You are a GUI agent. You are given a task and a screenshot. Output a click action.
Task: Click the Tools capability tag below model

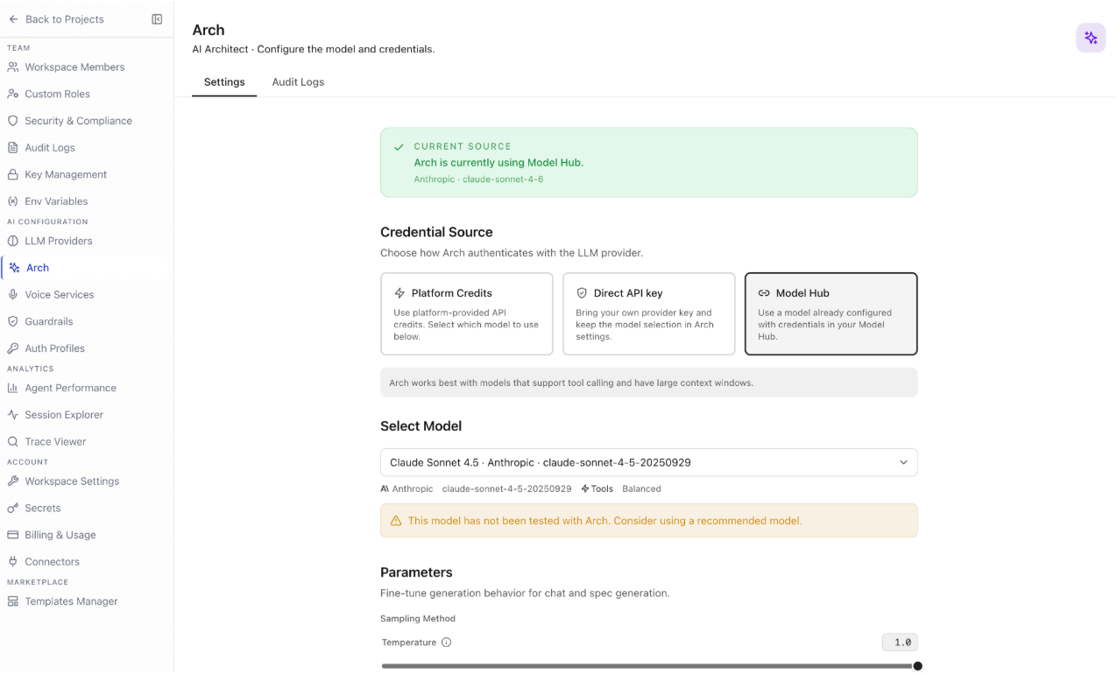597,488
